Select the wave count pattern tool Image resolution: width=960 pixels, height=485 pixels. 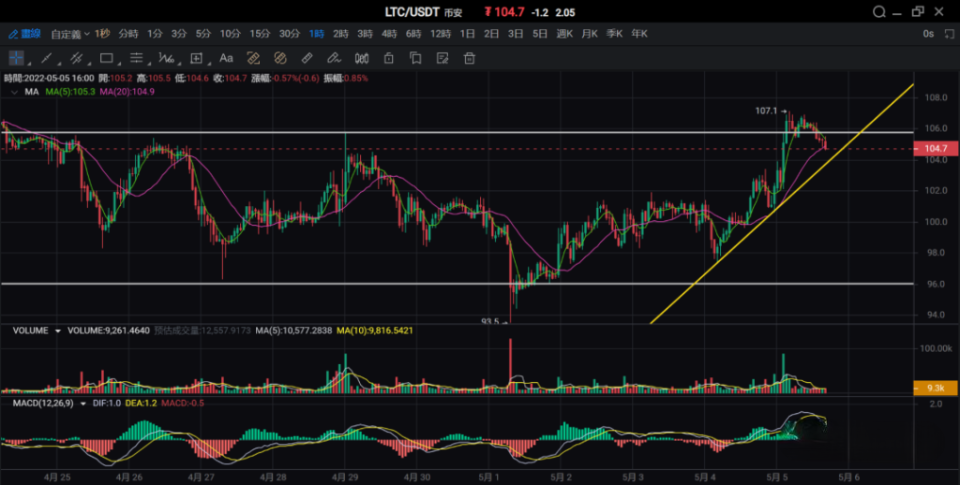tap(166, 58)
